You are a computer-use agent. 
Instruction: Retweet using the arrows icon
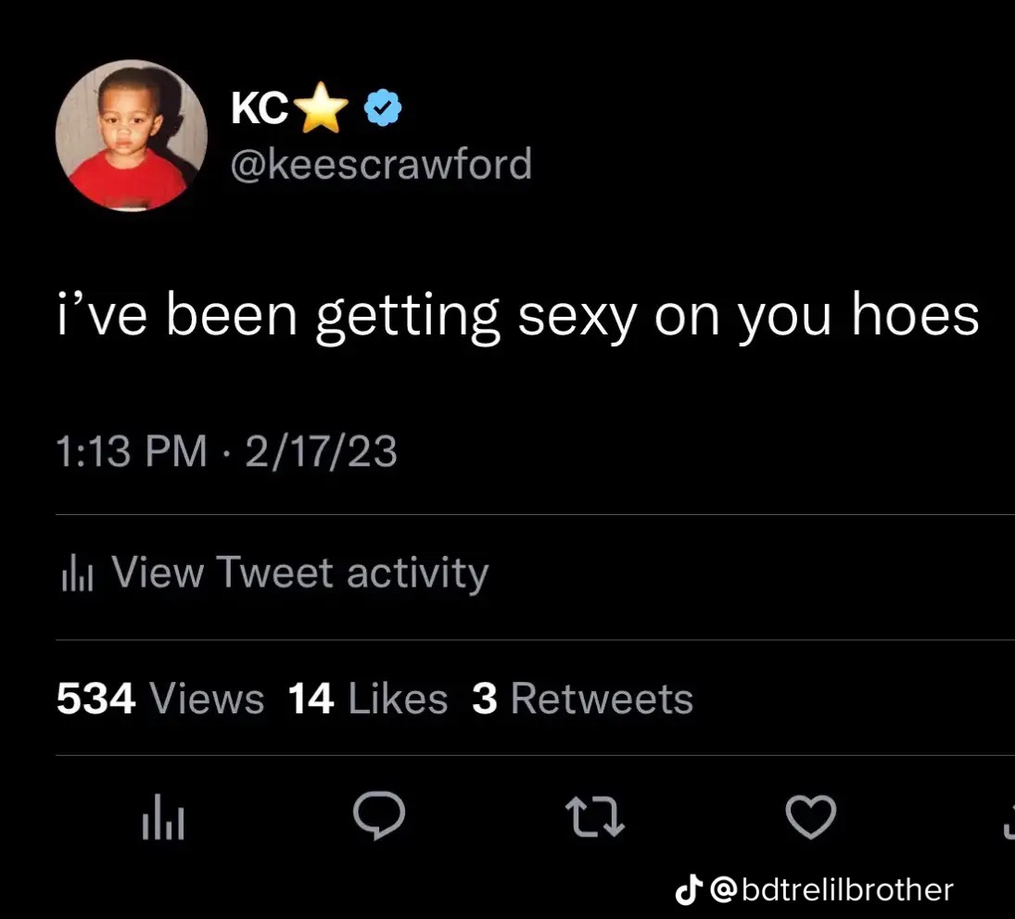[x=594, y=819]
